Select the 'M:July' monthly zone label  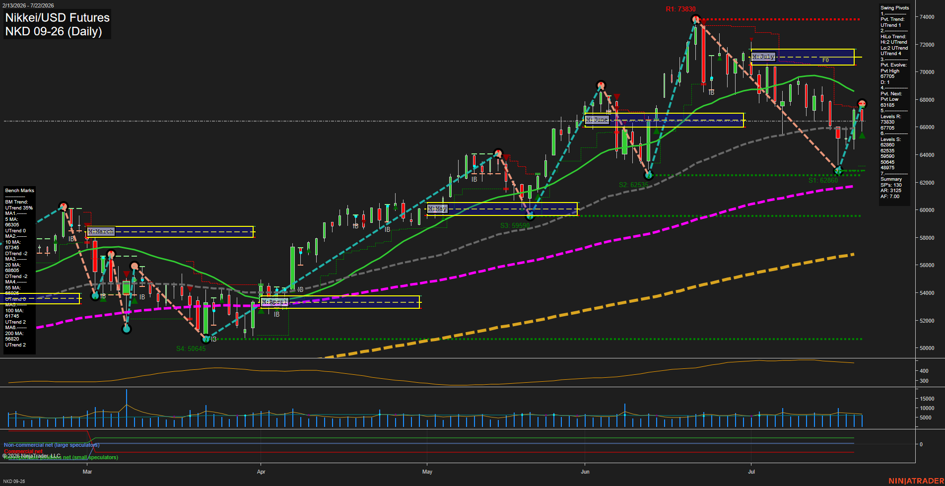coord(763,57)
